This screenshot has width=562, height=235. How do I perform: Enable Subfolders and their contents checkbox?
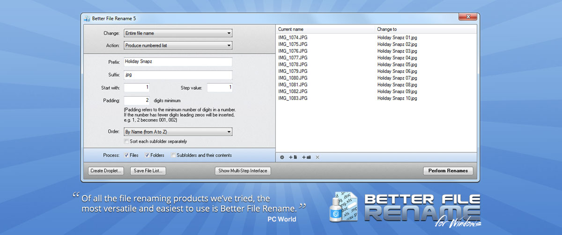point(173,155)
